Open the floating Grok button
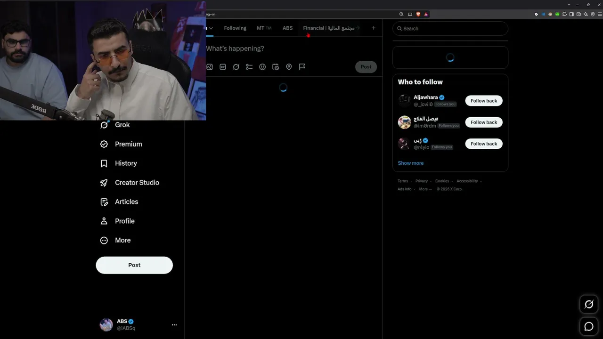 click(589, 304)
